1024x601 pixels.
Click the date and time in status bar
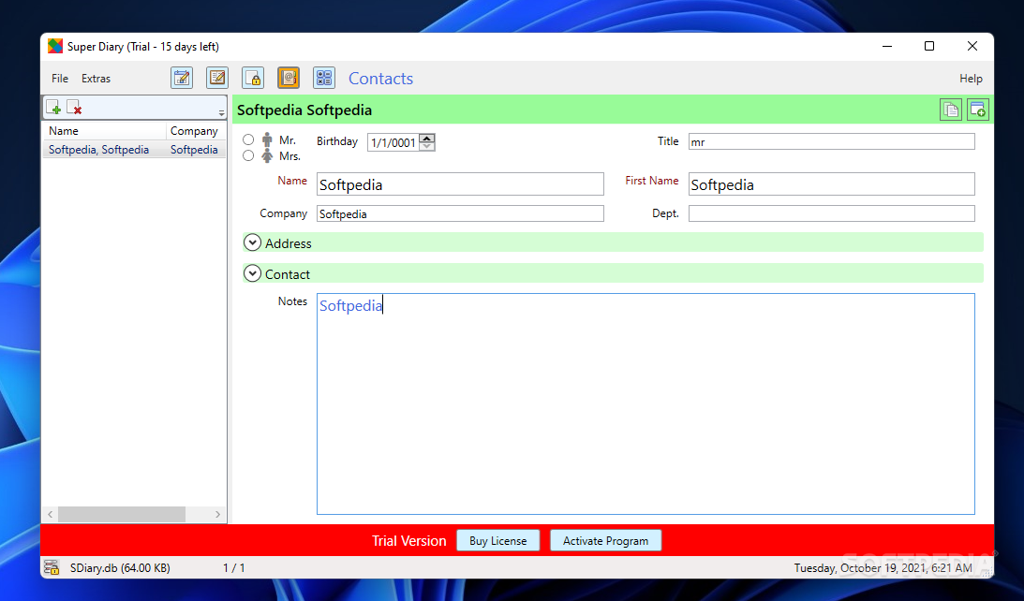(x=883, y=567)
